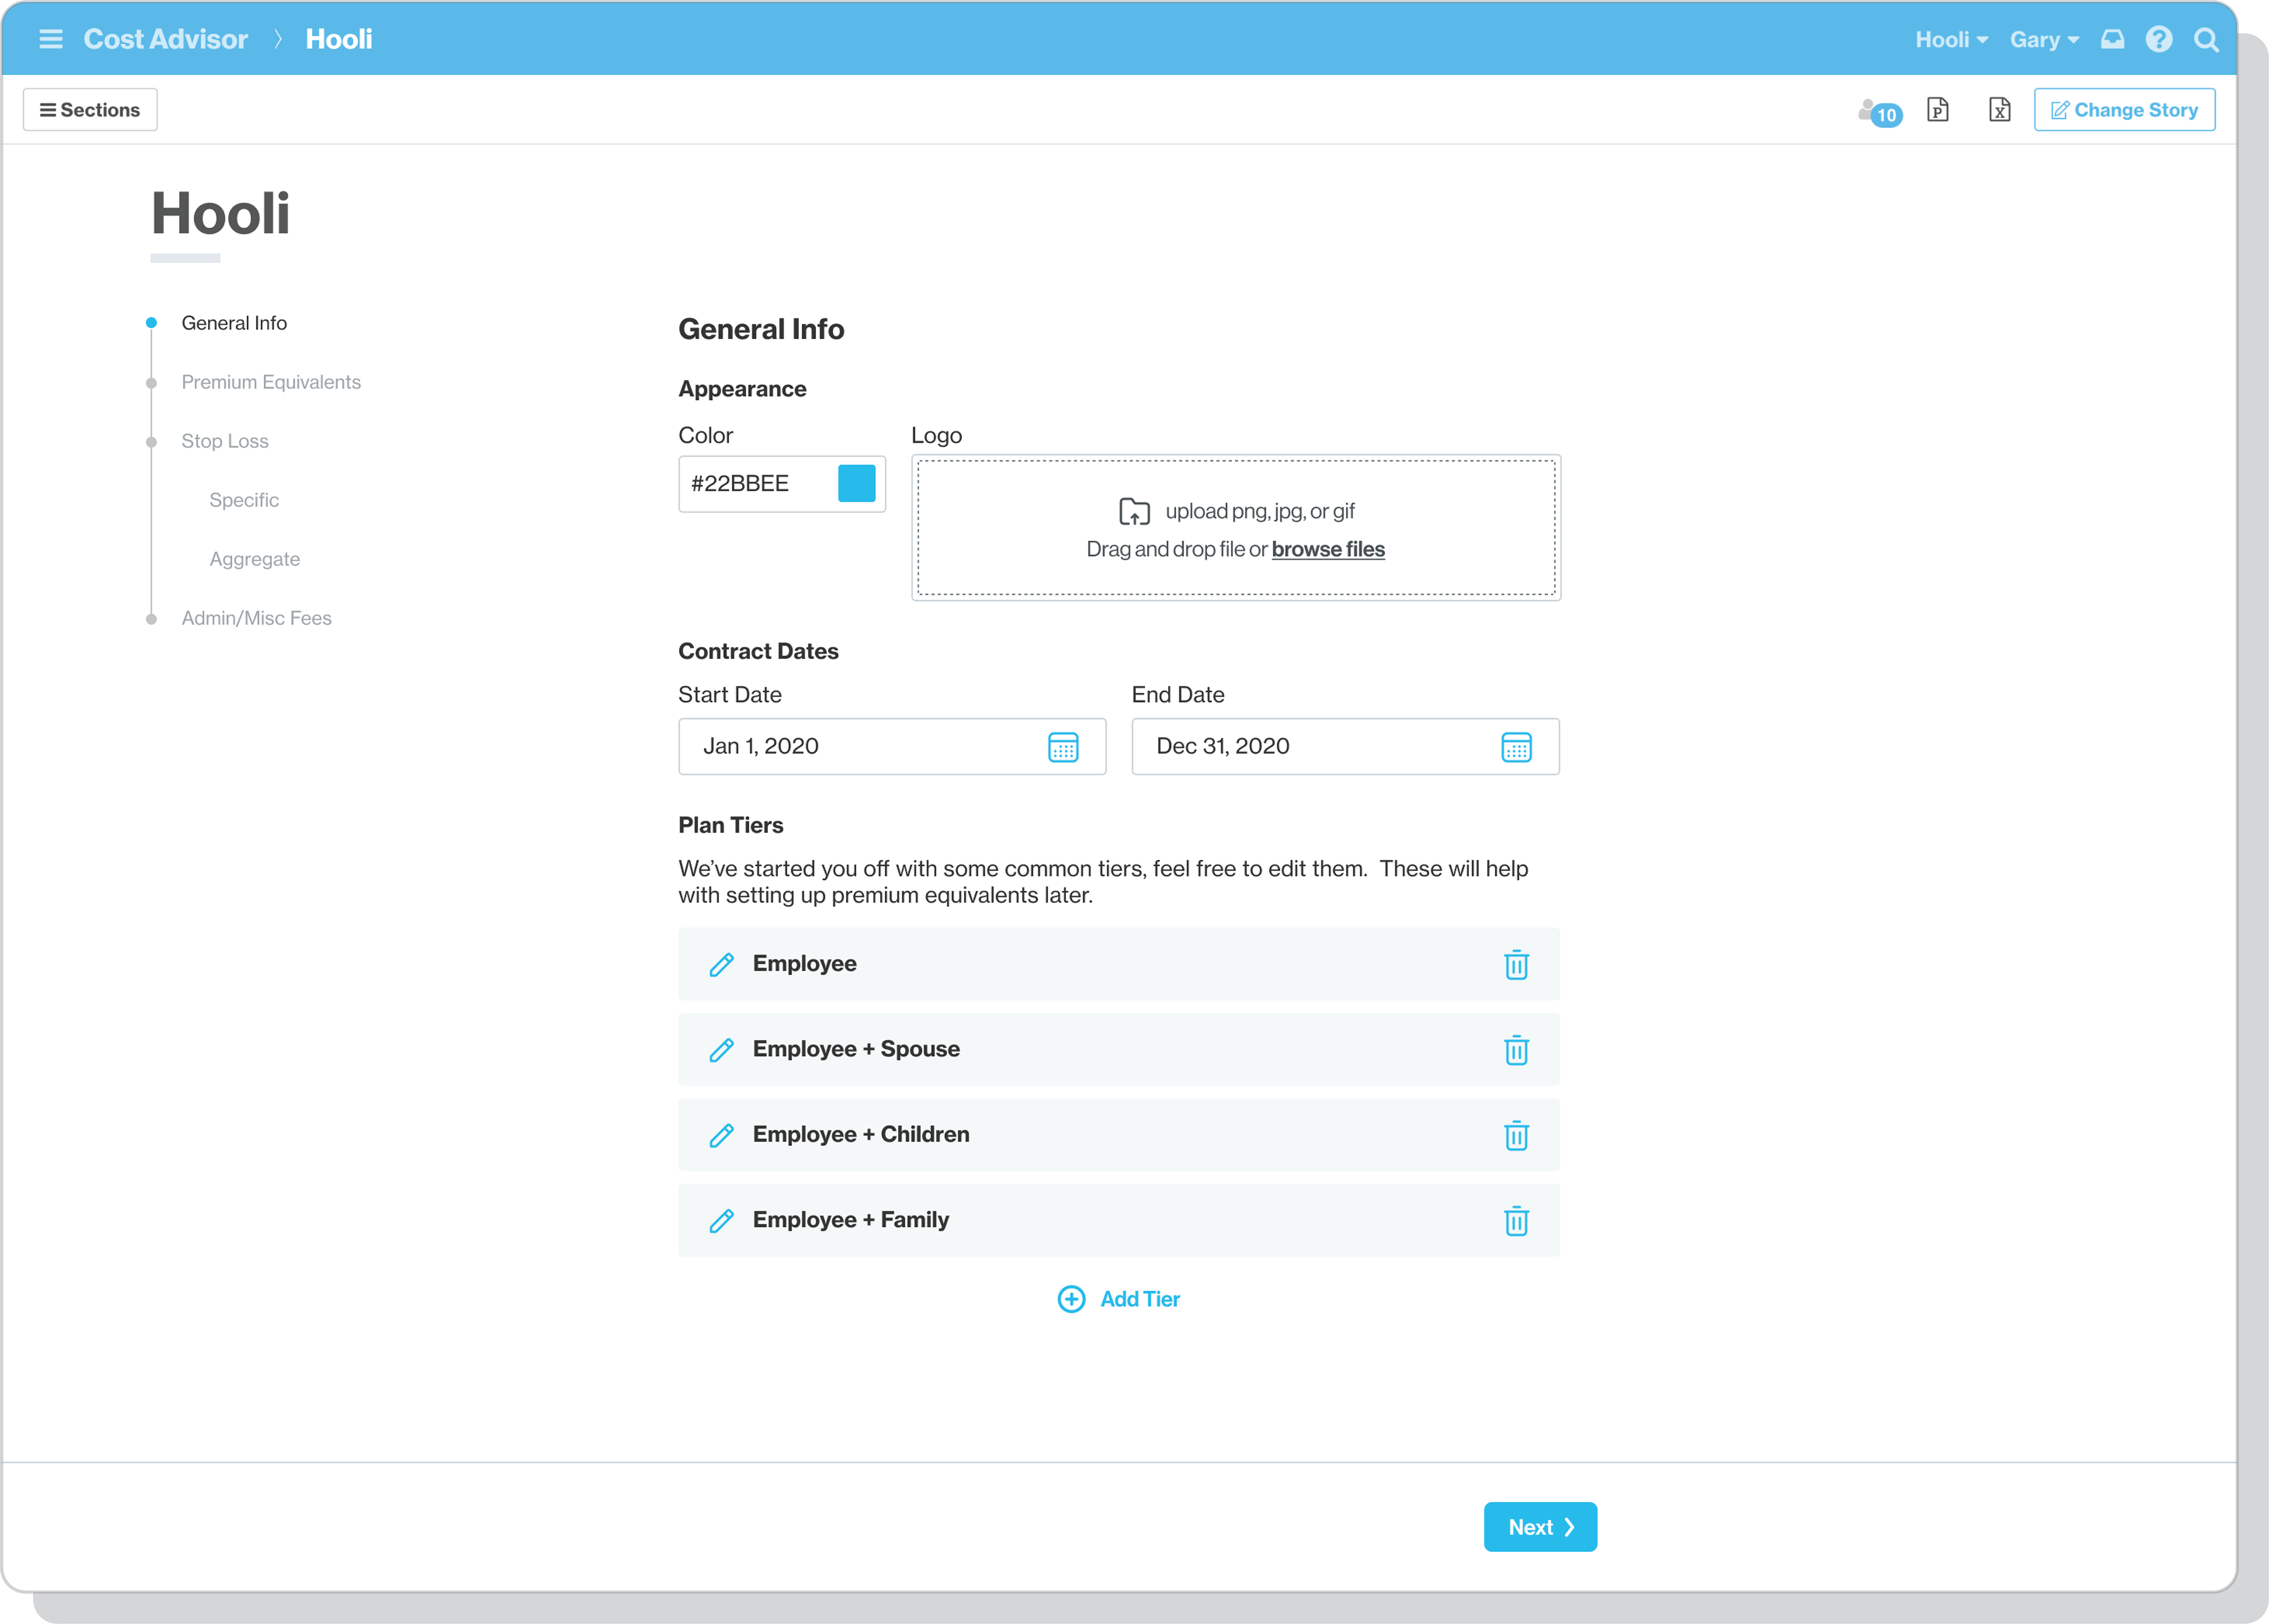
Task: Click the search magnifier icon
Action: (x=2206, y=40)
